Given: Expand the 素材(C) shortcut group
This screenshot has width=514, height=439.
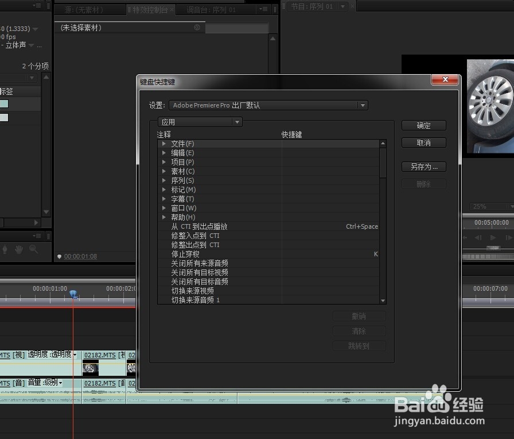Looking at the screenshot, I should click(x=164, y=171).
